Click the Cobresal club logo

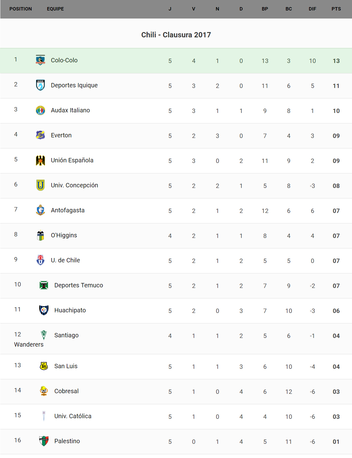[44, 391]
